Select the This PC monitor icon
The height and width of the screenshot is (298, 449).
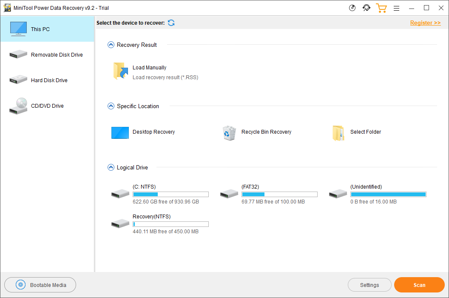point(18,29)
